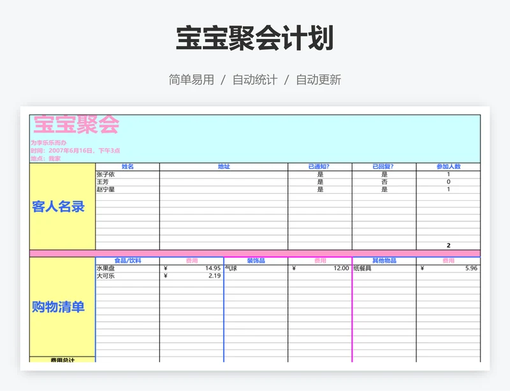Click the cost cell 14.95

click(192, 269)
